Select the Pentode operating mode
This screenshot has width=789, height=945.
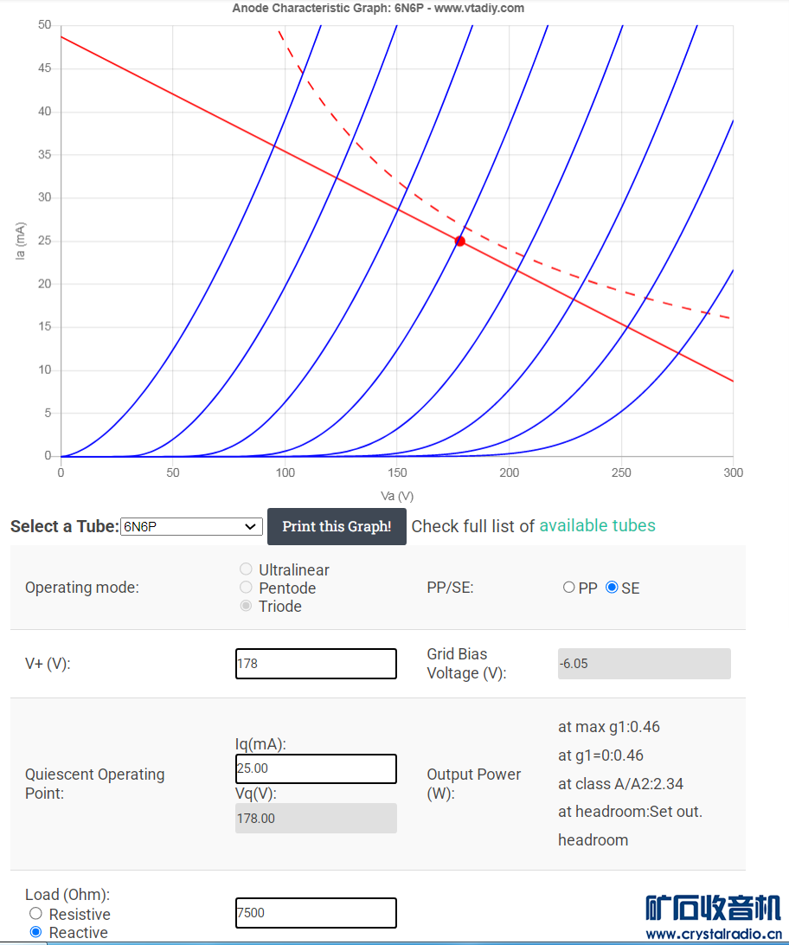247,588
